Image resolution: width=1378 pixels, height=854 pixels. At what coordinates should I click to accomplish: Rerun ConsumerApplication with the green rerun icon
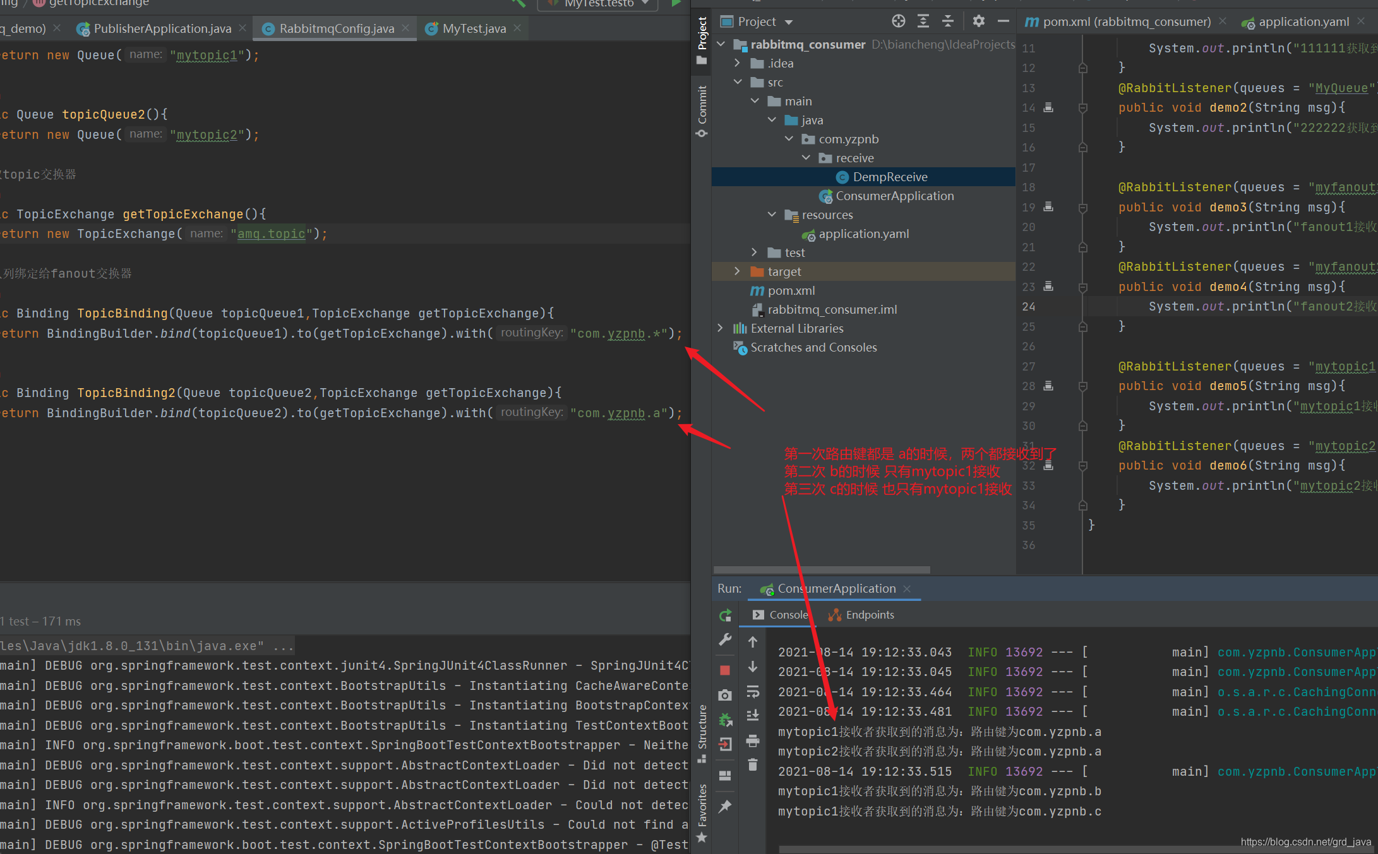[725, 615]
